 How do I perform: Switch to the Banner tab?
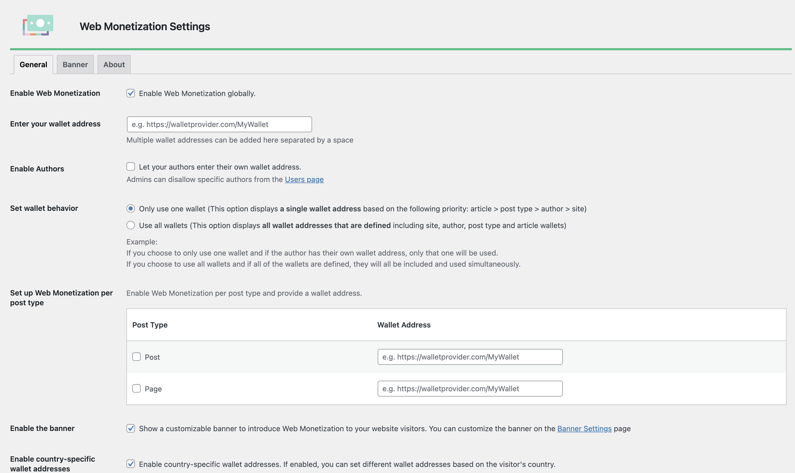(75, 65)
